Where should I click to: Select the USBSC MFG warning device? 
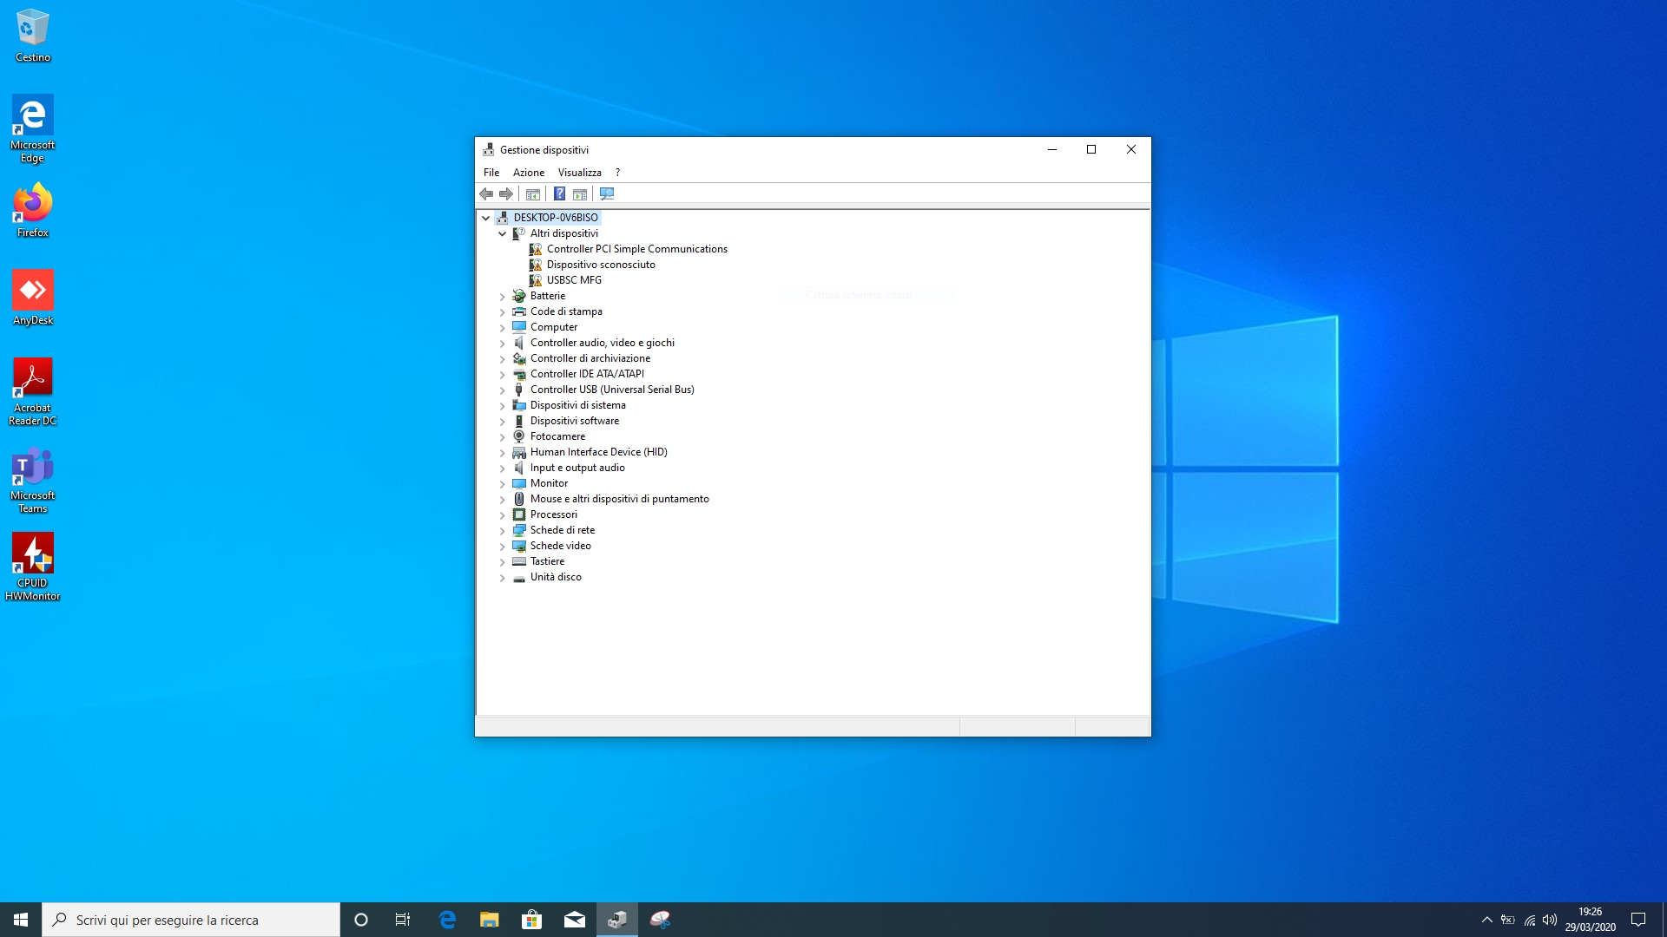click(573, 280)
